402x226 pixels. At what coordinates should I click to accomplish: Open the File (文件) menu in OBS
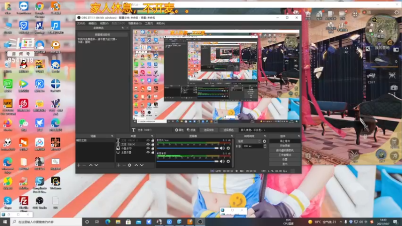(x=81, y=24)
